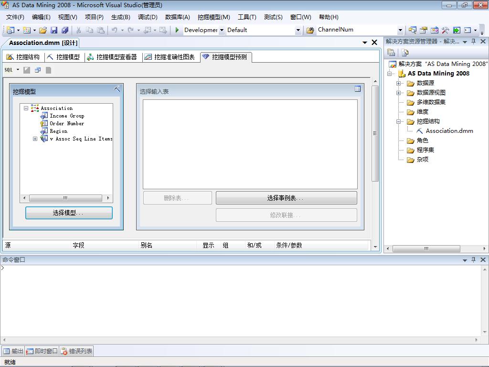Click the 选择事例表... button
489x367 pixels.
pyautogui.click(x=287, y=198)
